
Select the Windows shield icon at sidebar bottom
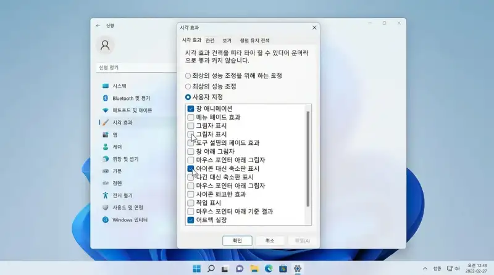[106, 220]
